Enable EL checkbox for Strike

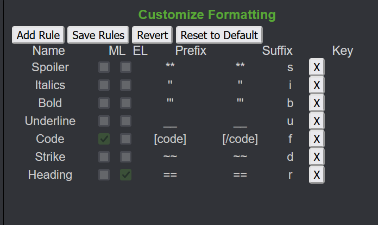[x=125, y=157]
